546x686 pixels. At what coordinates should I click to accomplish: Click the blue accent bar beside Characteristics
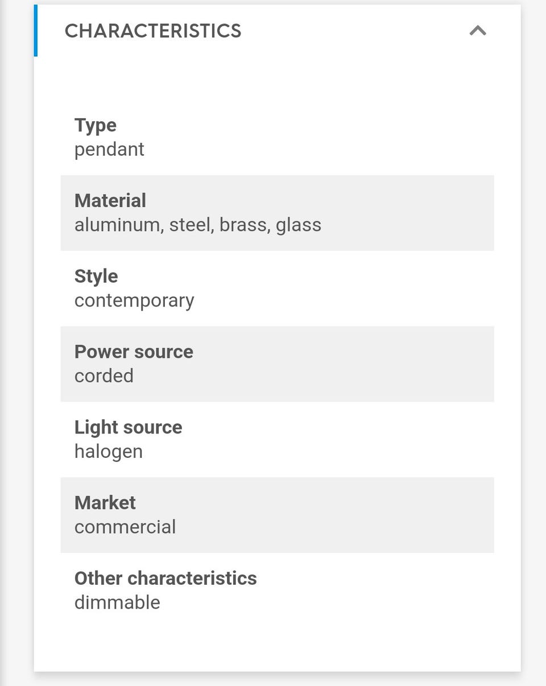(x=36, y=31)
